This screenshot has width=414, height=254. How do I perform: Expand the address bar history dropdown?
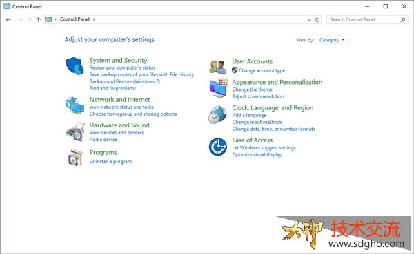coord(309,20)
